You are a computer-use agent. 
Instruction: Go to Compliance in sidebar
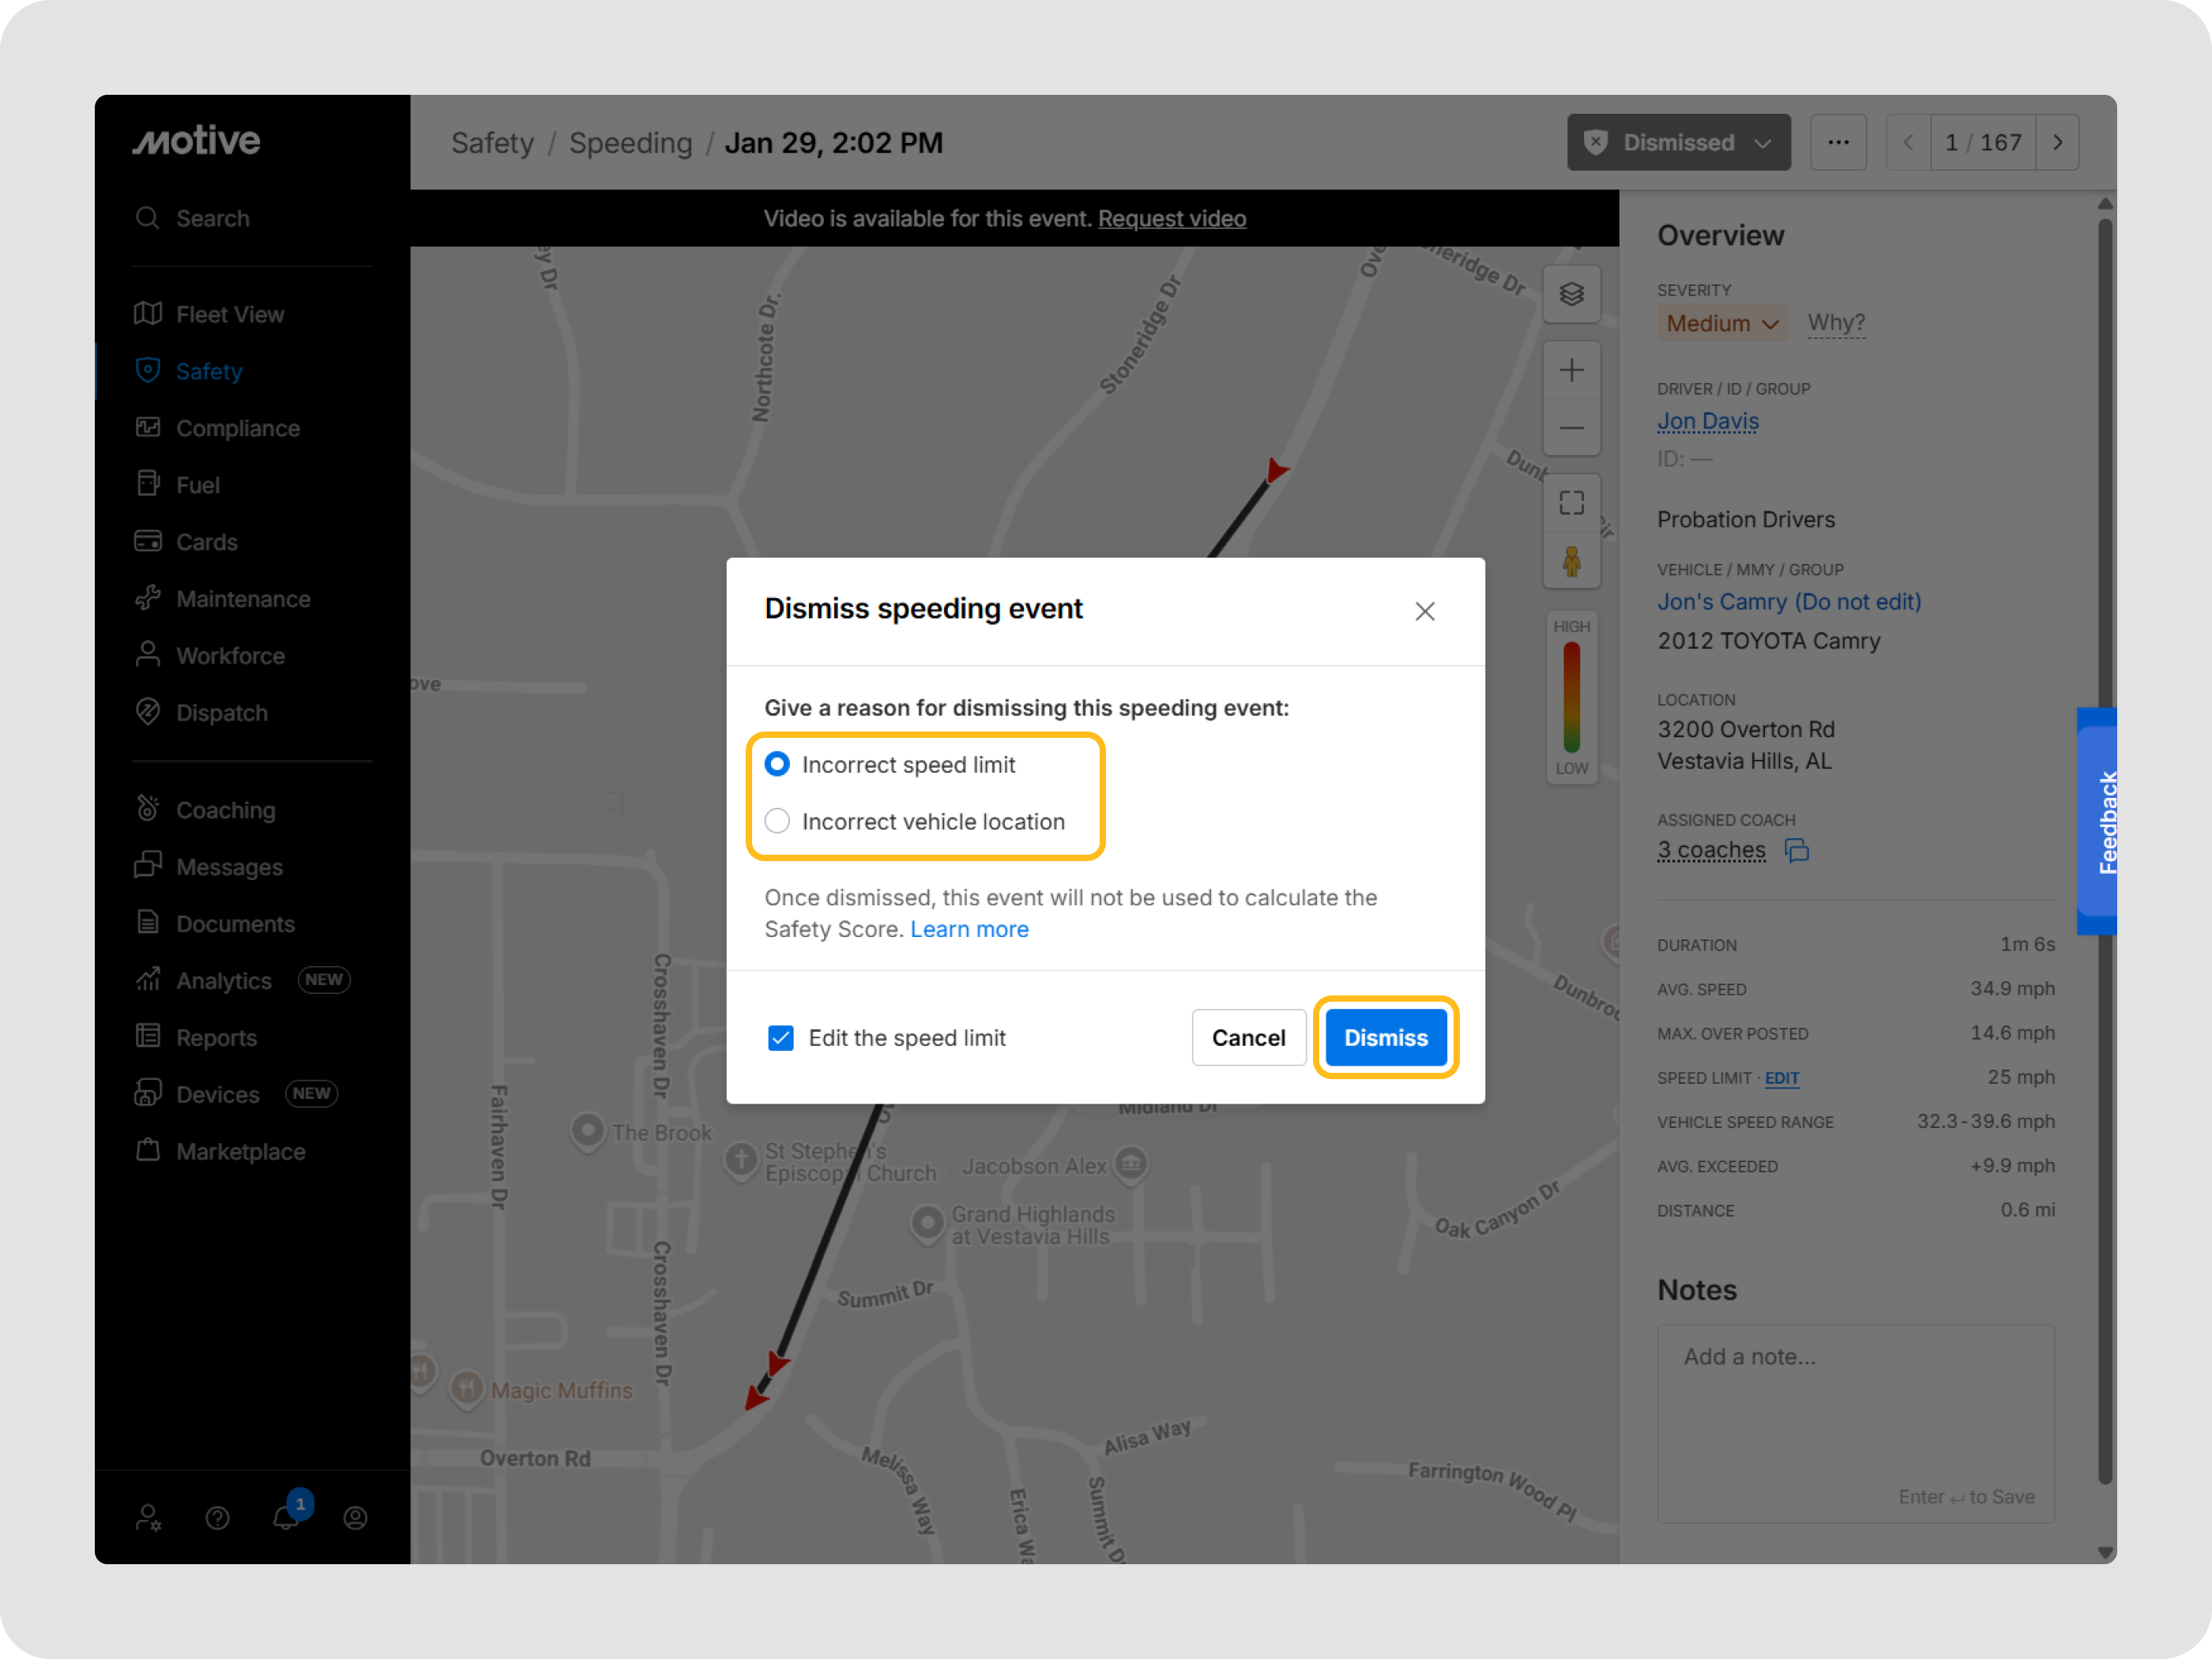click(x=238, y=428)
